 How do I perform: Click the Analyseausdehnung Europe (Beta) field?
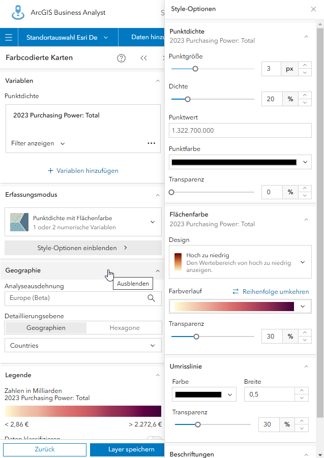[x=83, y=298]
